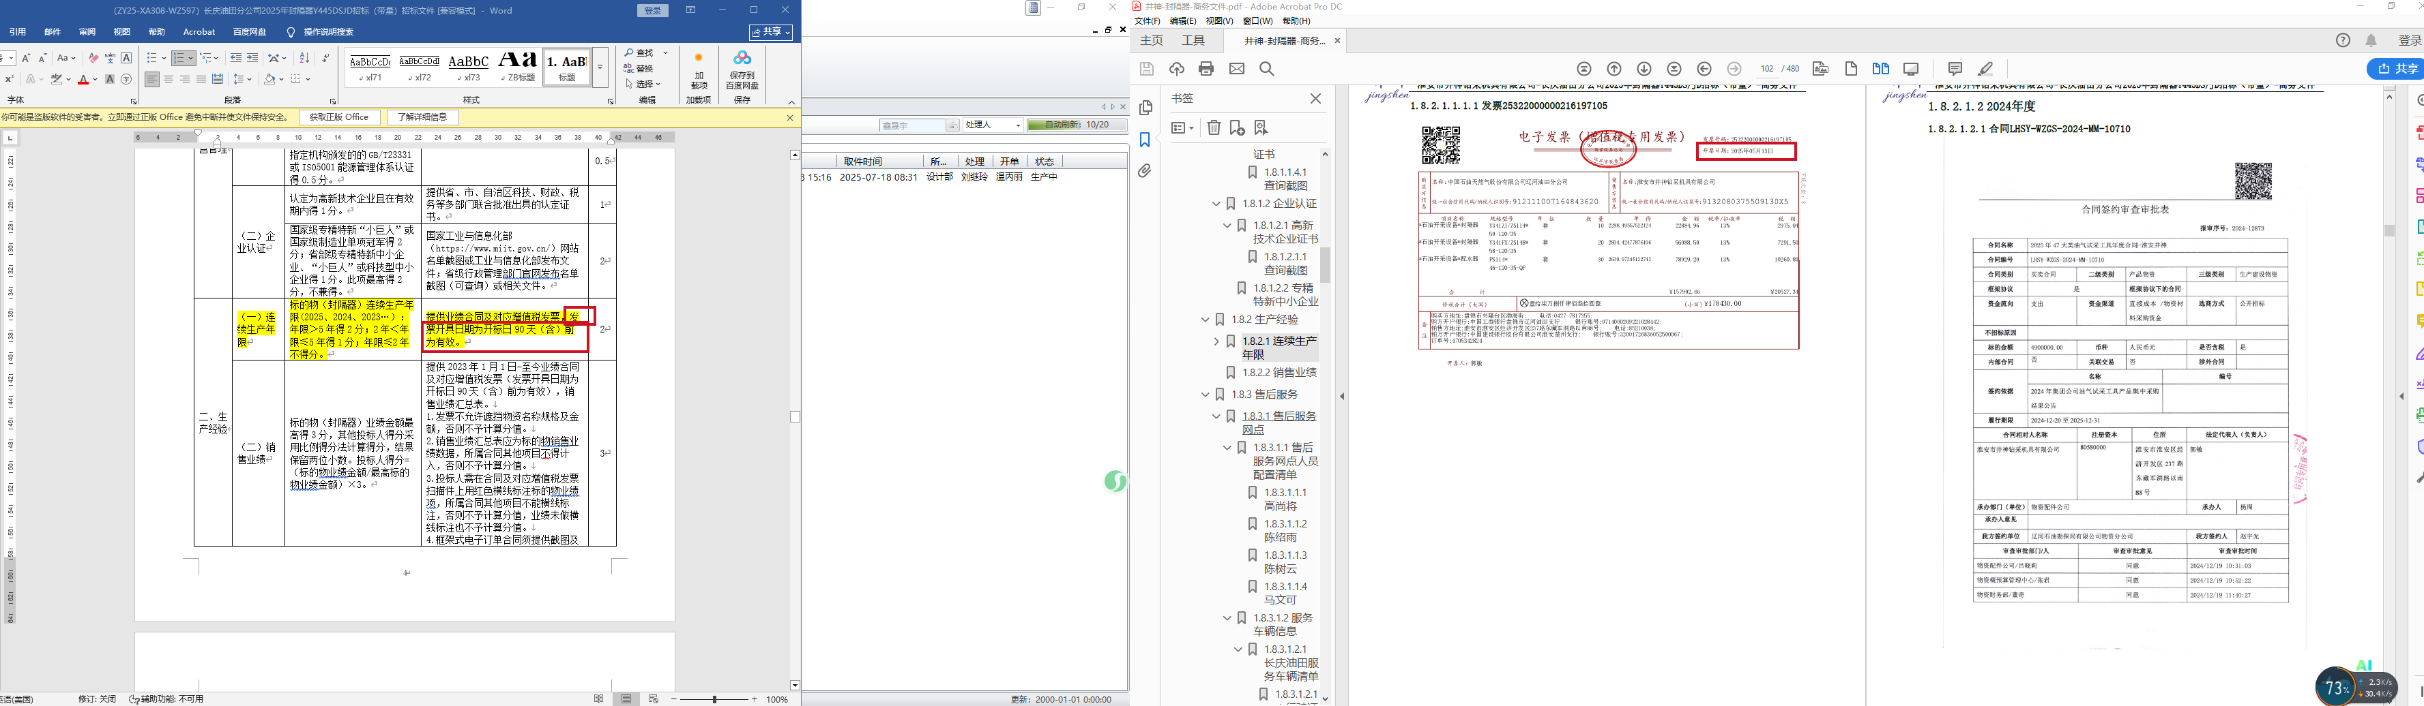The width and height of the screenshot is (2424, 706).
Task: Delete the selected bookmark with trash icon
Action: 1214,128
